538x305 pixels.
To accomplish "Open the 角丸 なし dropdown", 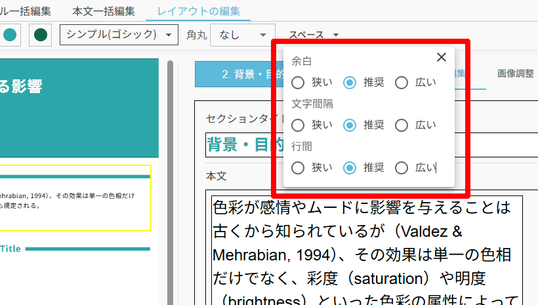I will click(x=242, y=35).
